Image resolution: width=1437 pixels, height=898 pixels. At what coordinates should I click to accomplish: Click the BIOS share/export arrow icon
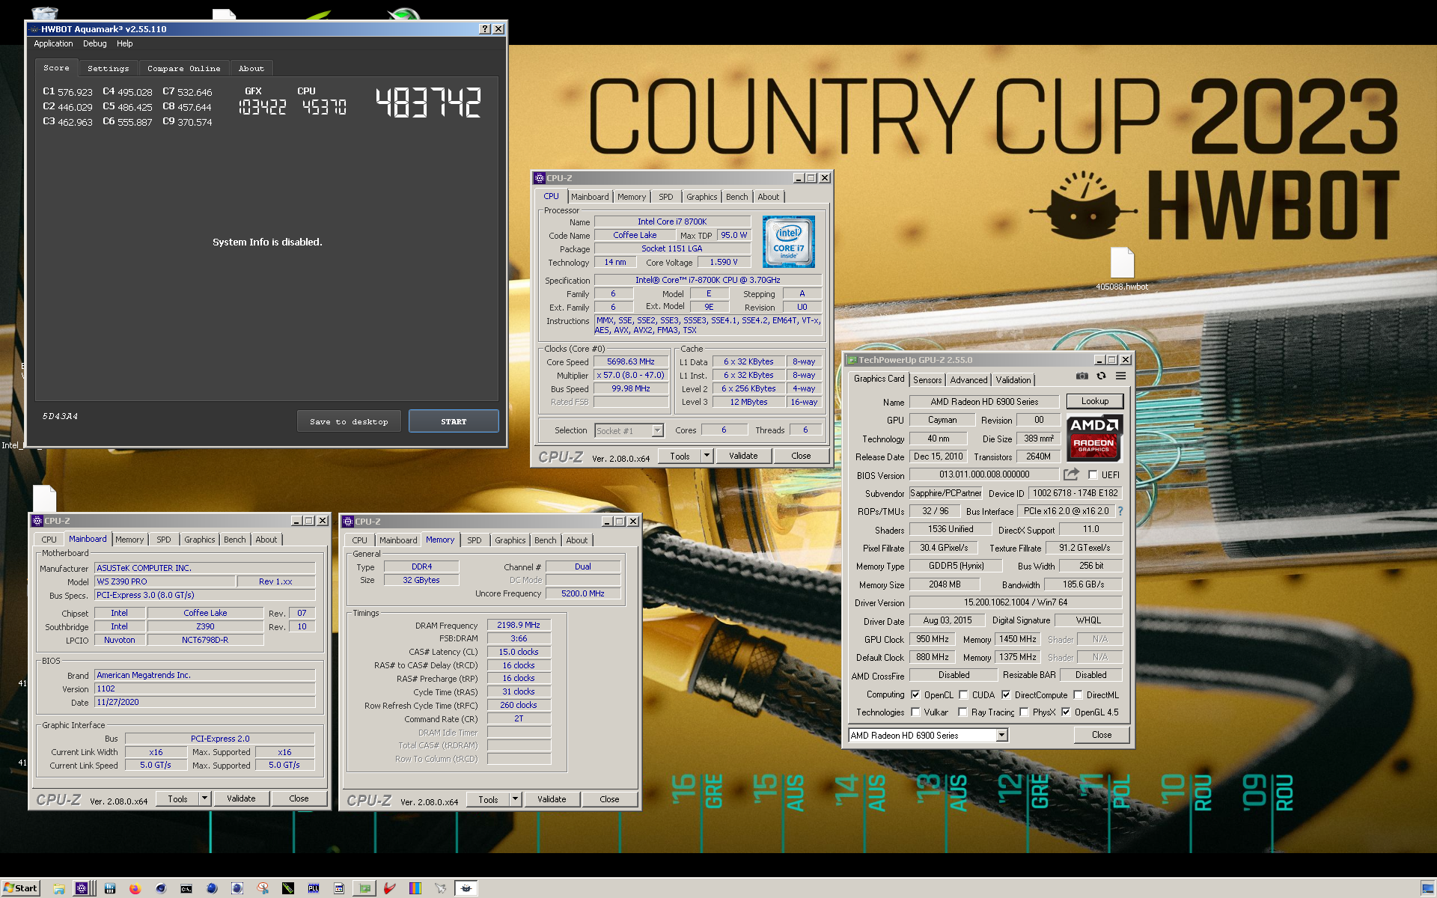(1071, 474)
